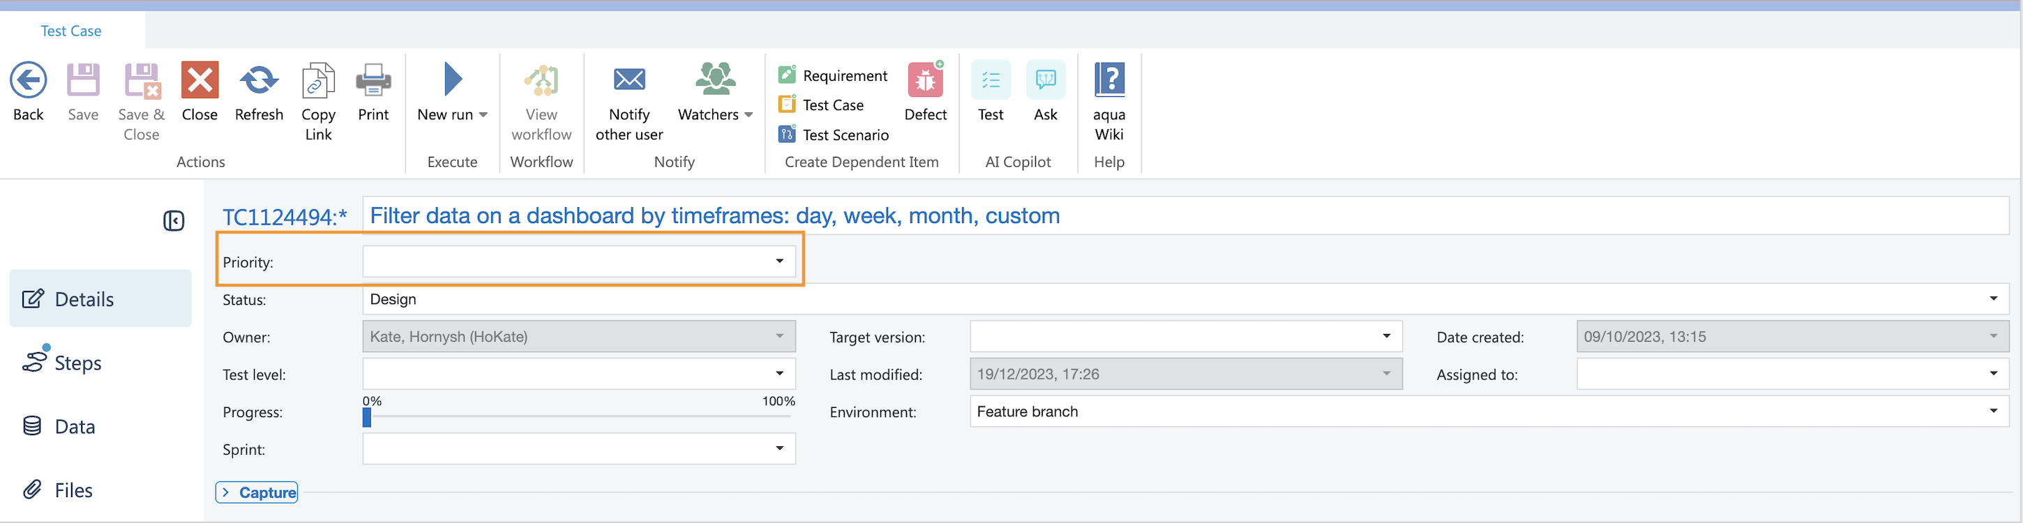The image size is (2023, 523).
Task: Create a Defect with bug icon
Action: (925, 80)
